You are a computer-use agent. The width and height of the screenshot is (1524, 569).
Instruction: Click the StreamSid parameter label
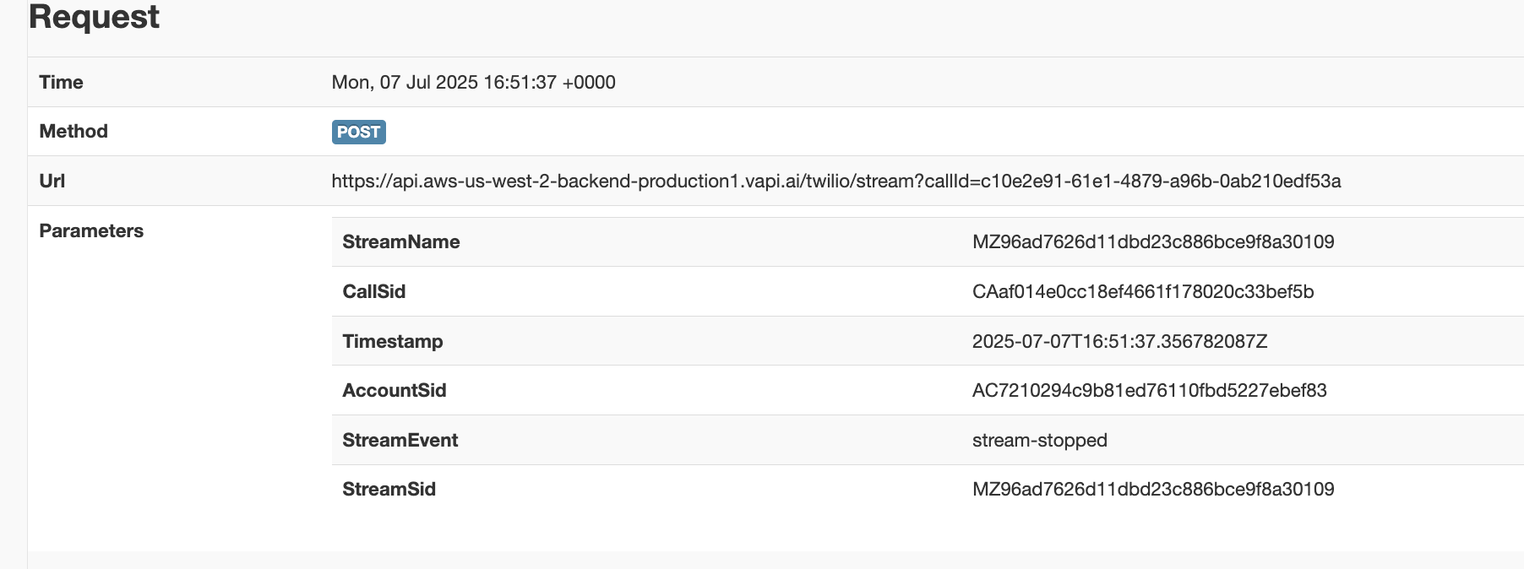pos(389,489)
